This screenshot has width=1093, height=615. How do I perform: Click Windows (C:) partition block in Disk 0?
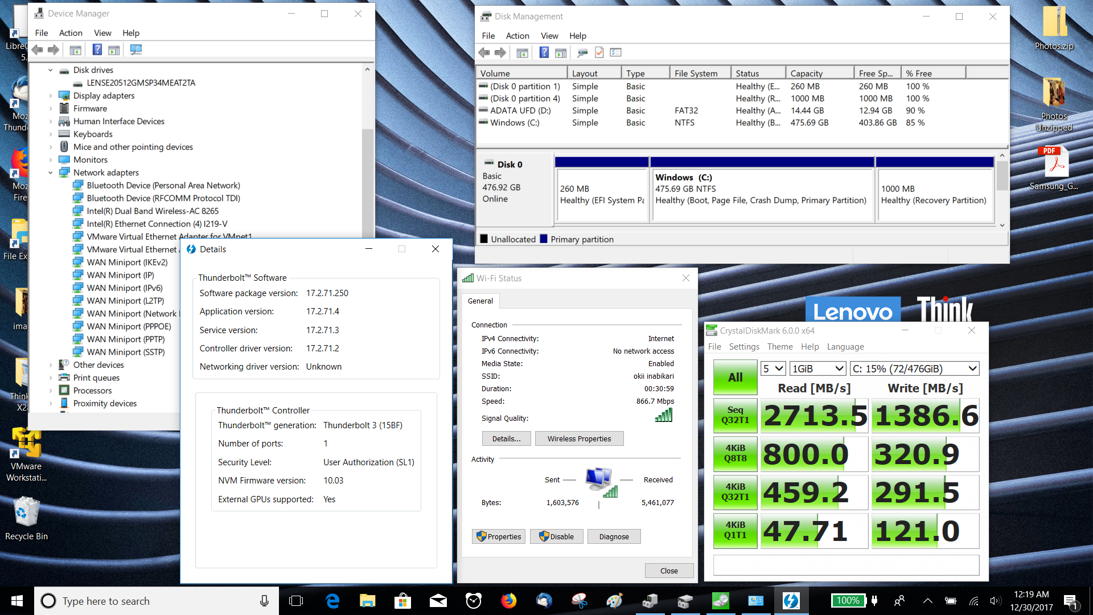(762, 189)
